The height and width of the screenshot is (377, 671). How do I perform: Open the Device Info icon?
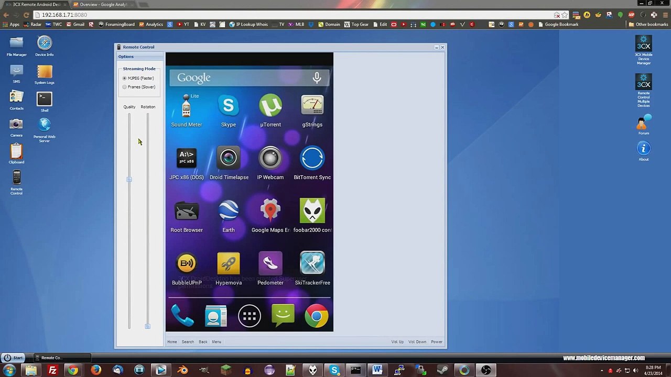[45, 46]
